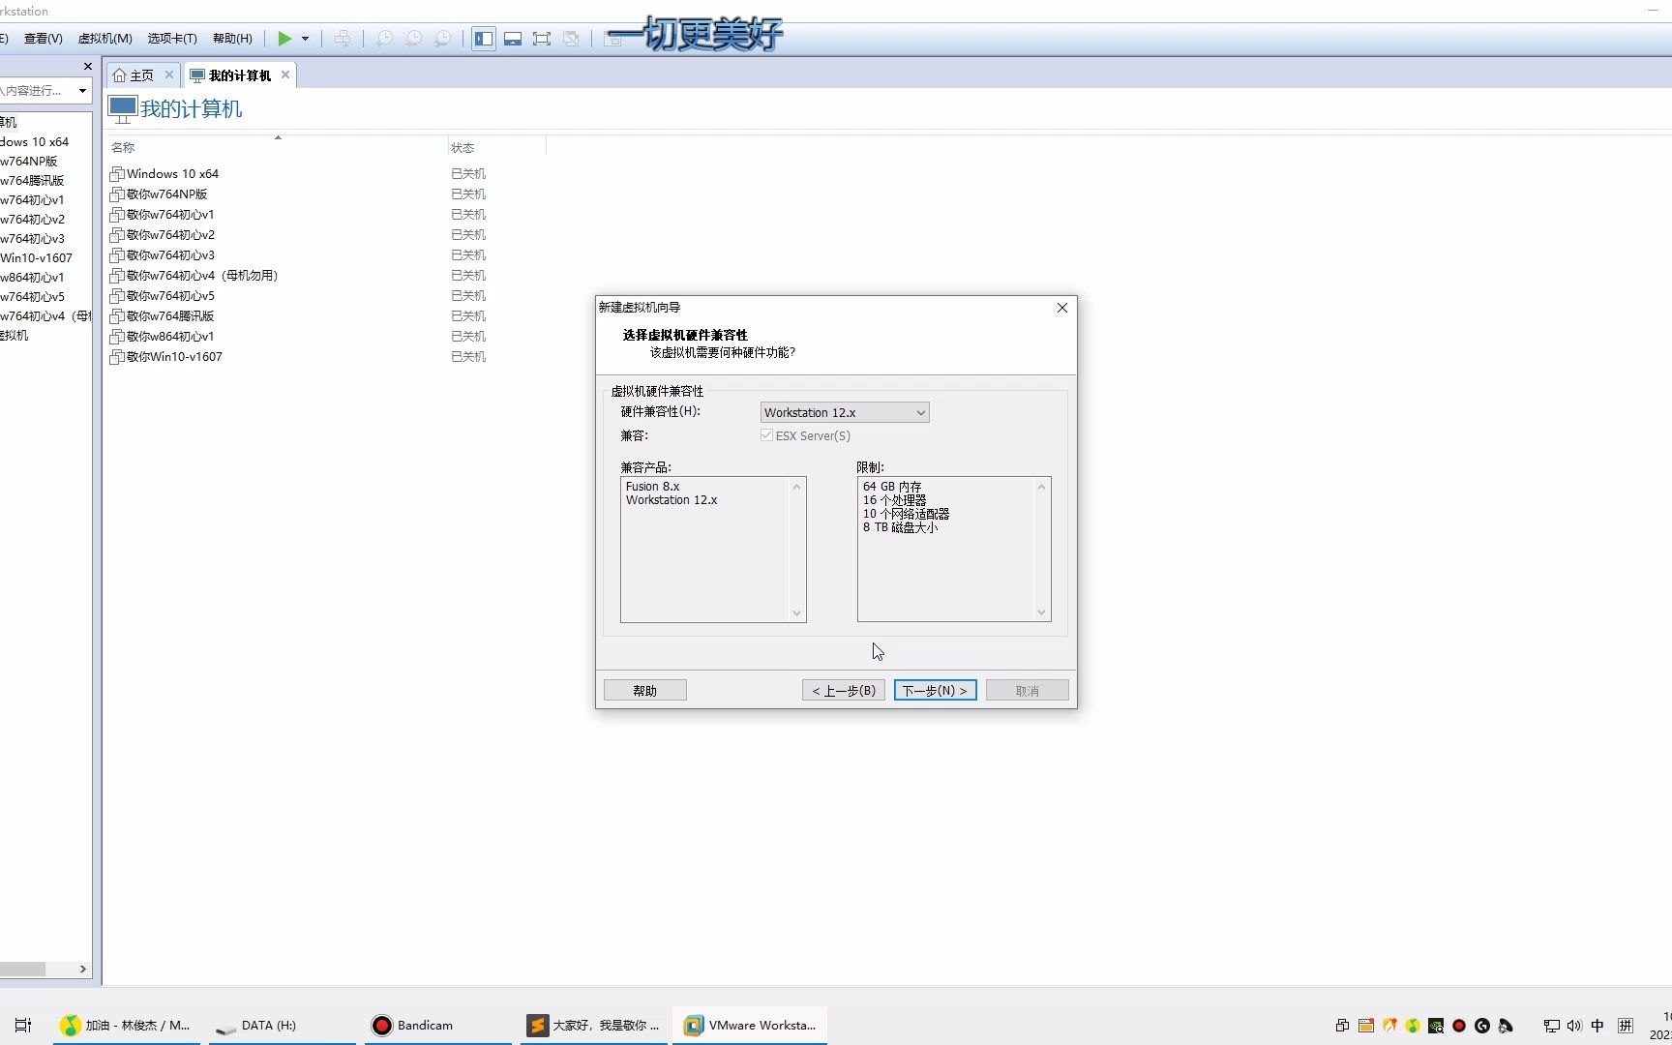The image size is (1672, 1045).
Task: Click the take snapshot toolbar icon
Action: 384,39
